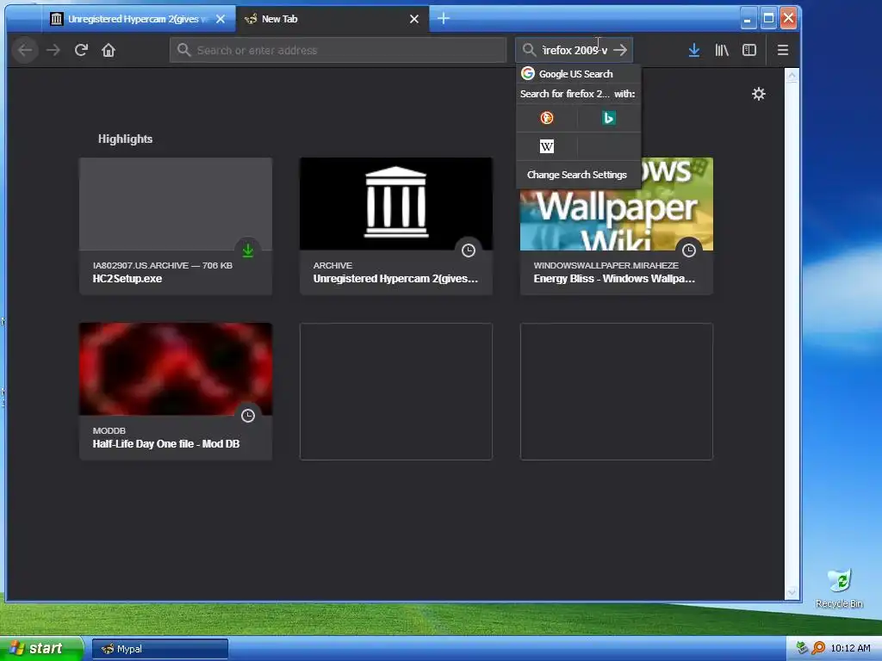882x661 pixels.
Task: Click the Highlights section heading
Action: tap(126, 139)
